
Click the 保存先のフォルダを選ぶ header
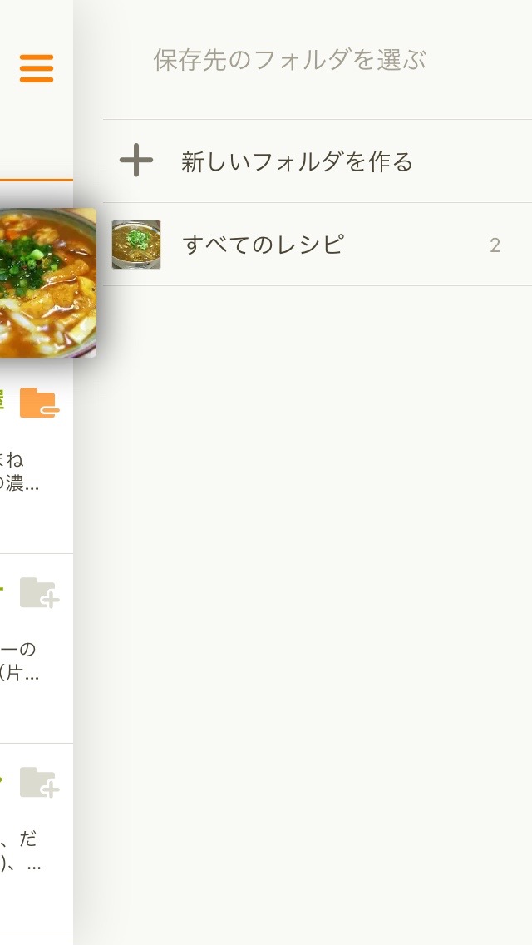[x=290, y=60]
